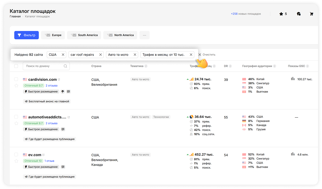Screen dimensions: 322x189
Task: Open cardivision.com external link icon
Action: 59,80
